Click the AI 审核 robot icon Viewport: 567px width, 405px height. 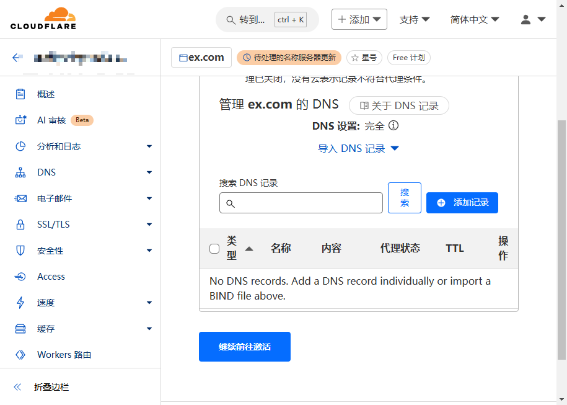(20, 120)
